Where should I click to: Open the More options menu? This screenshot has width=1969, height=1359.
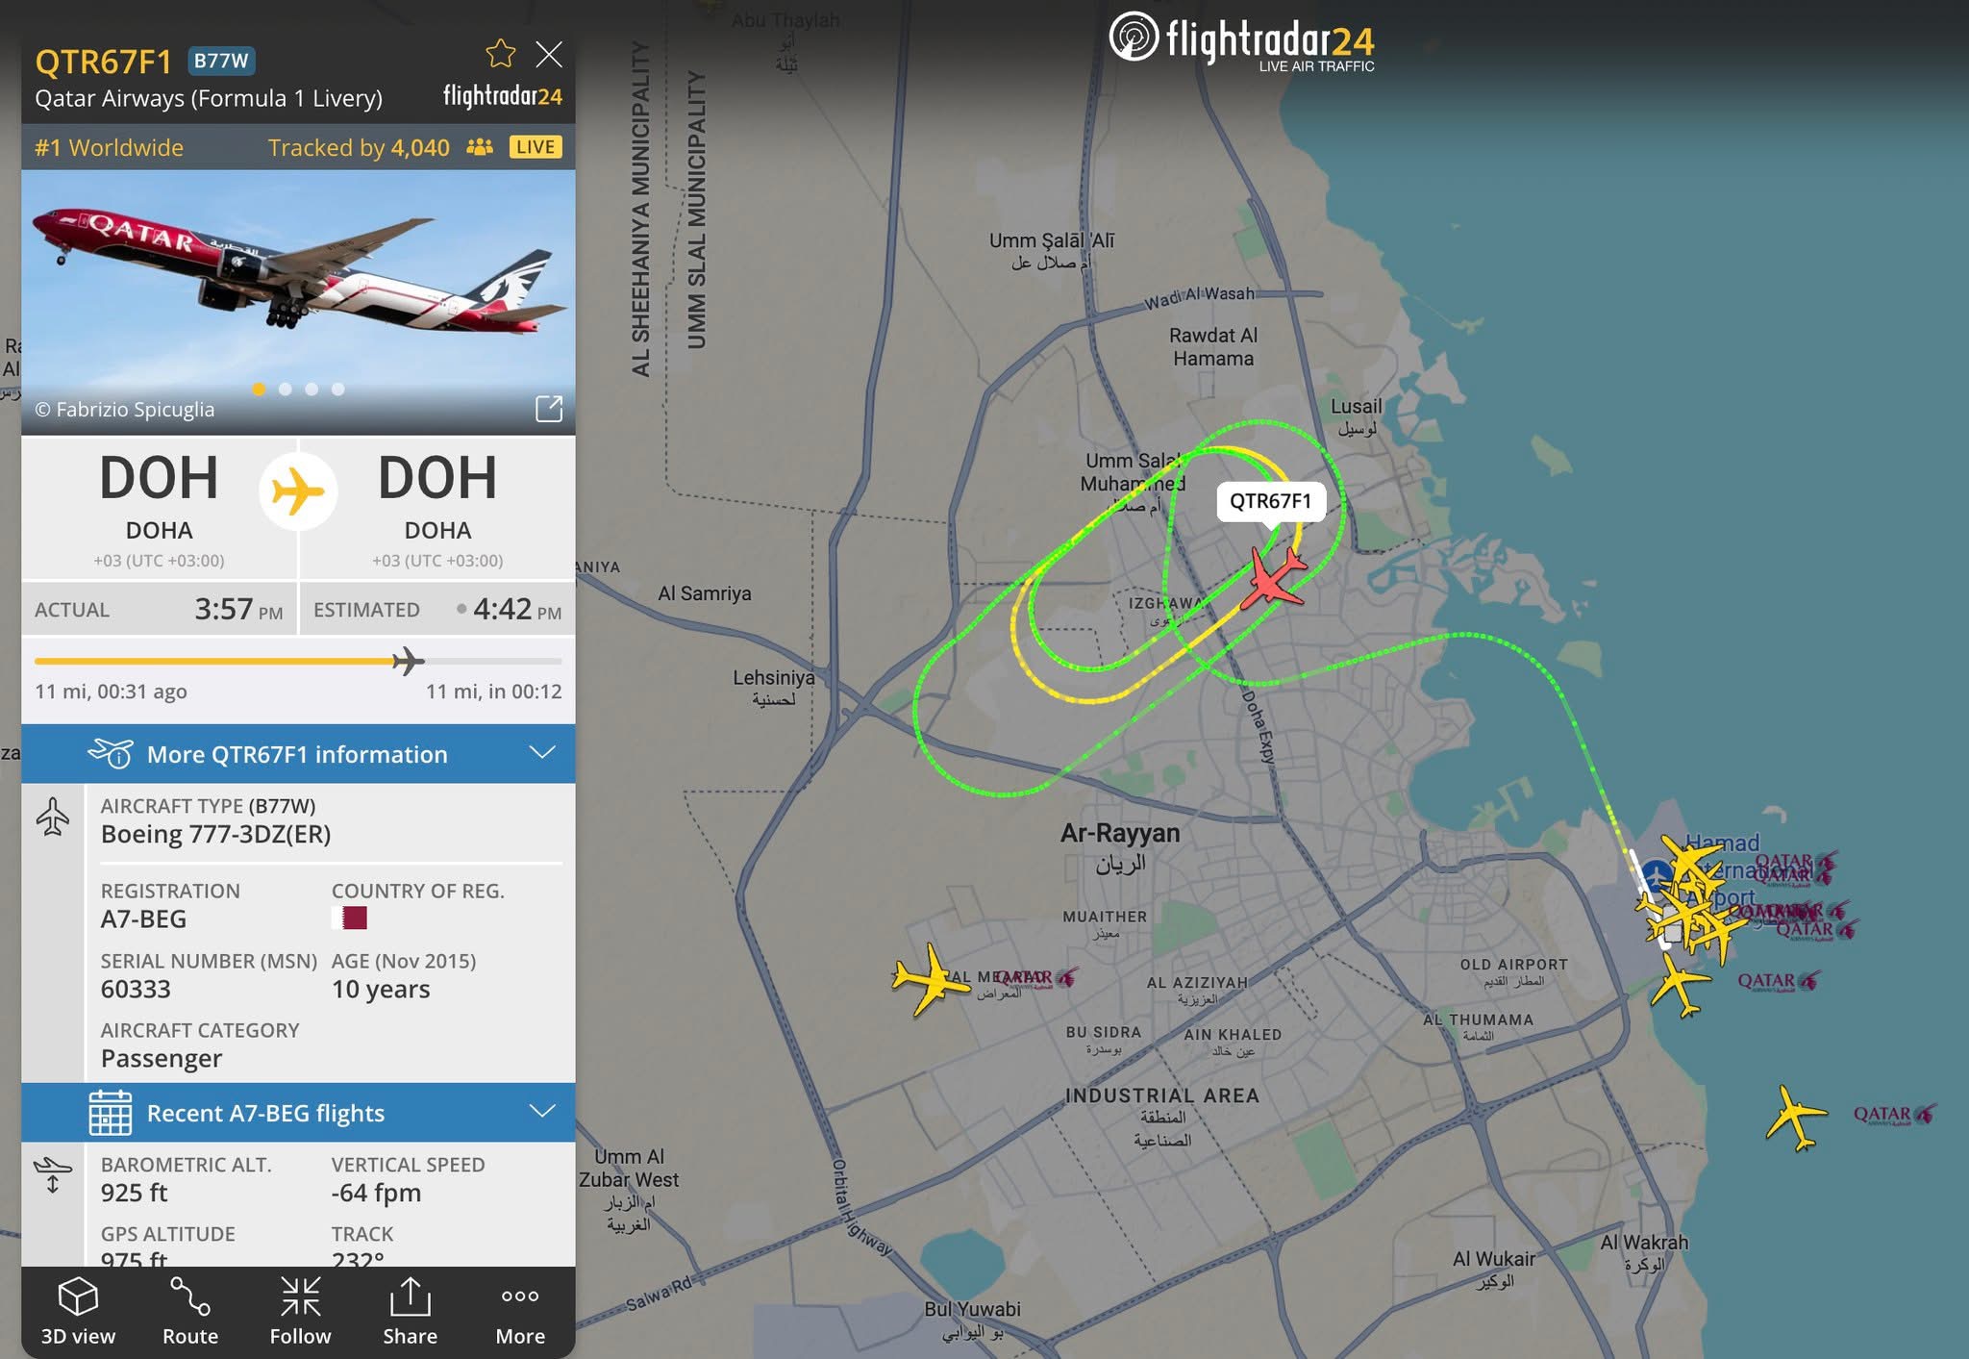coord(520,1312)
